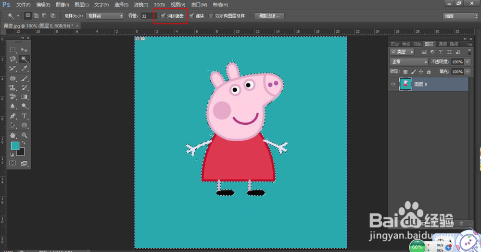This screenshot has width=481, height=252.
Task: Open the 滤镜(T) menu
Action: (141, 5)
